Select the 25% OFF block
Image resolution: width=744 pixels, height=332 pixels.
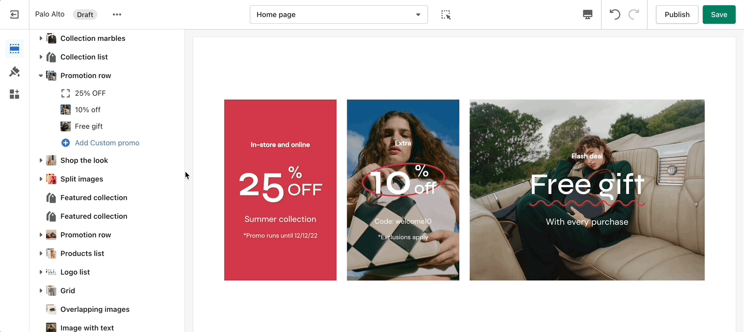pyautogui.click(x=90, y=93)
